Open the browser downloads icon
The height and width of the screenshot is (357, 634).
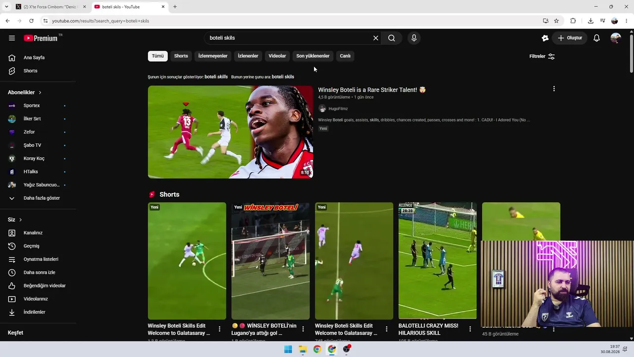pyautogui.click(x=590, y=21)
